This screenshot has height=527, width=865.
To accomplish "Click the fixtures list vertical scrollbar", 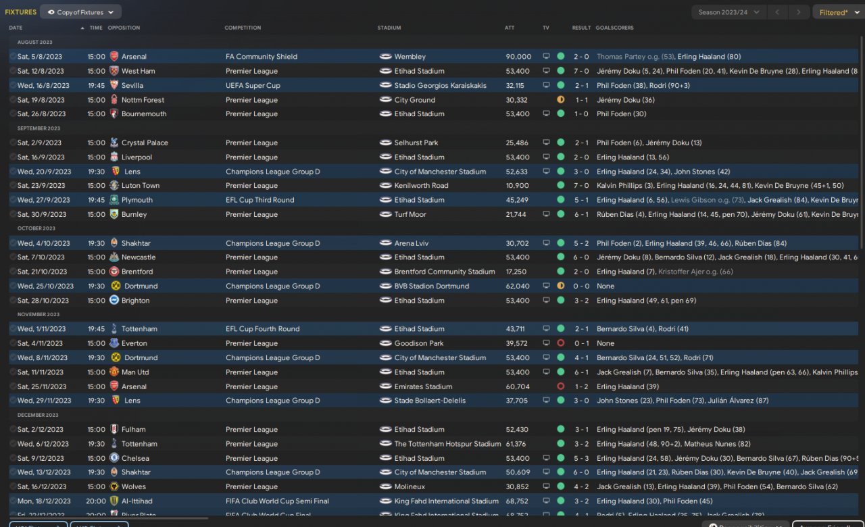I will tap(862, 142).
